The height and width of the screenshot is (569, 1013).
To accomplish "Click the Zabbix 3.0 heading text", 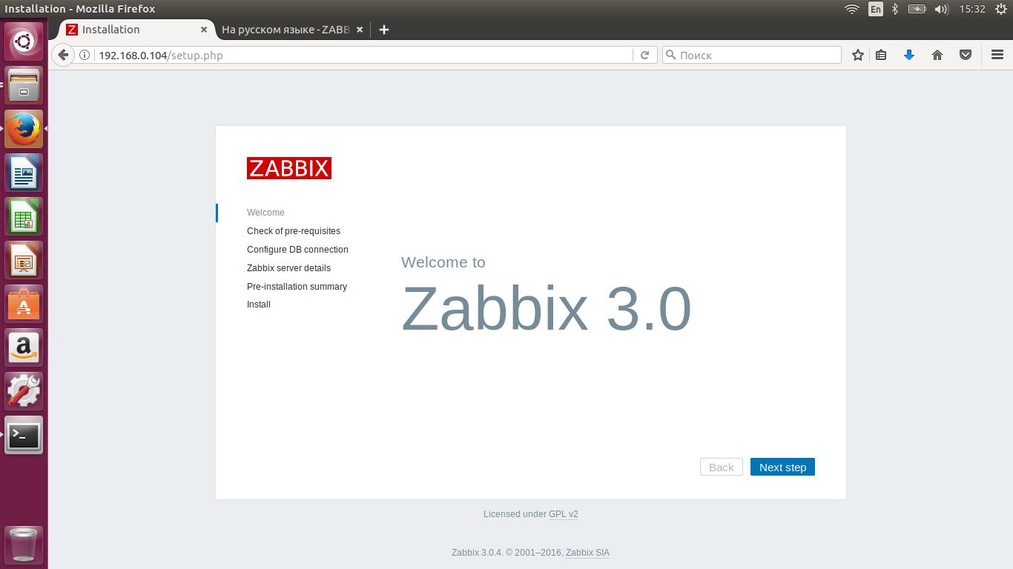I will tap(547, 309).
